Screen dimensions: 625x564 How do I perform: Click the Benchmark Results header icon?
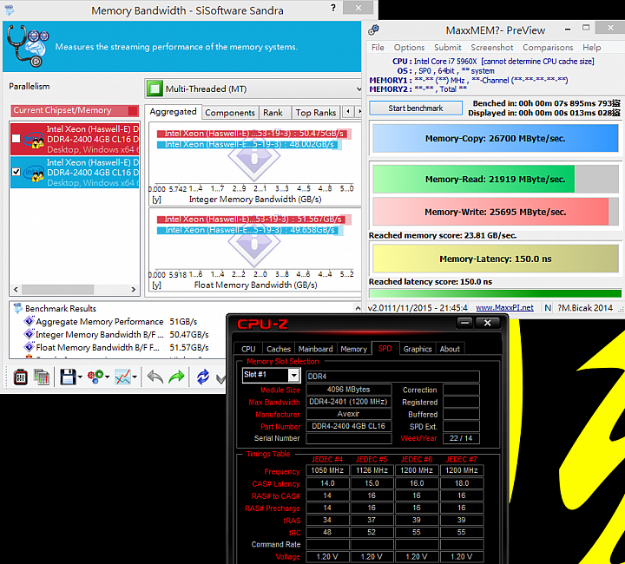(18, 308)
